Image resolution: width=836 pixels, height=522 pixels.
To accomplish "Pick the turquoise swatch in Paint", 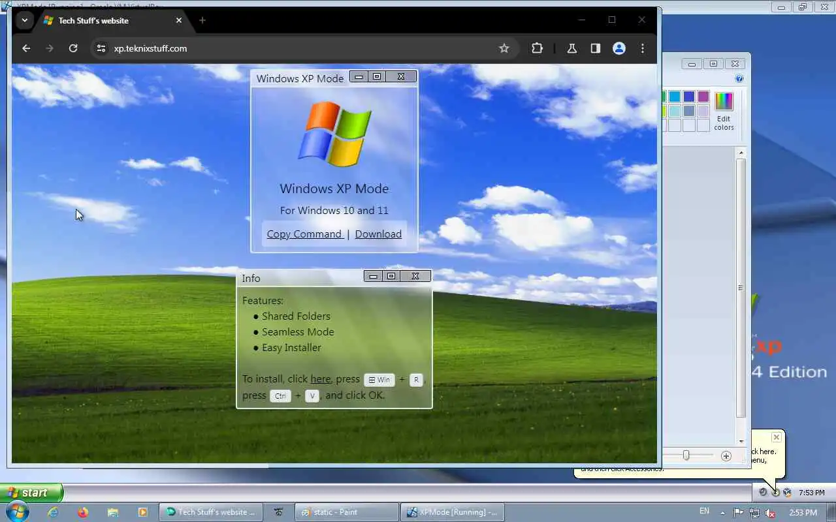I will pos(674,97).
